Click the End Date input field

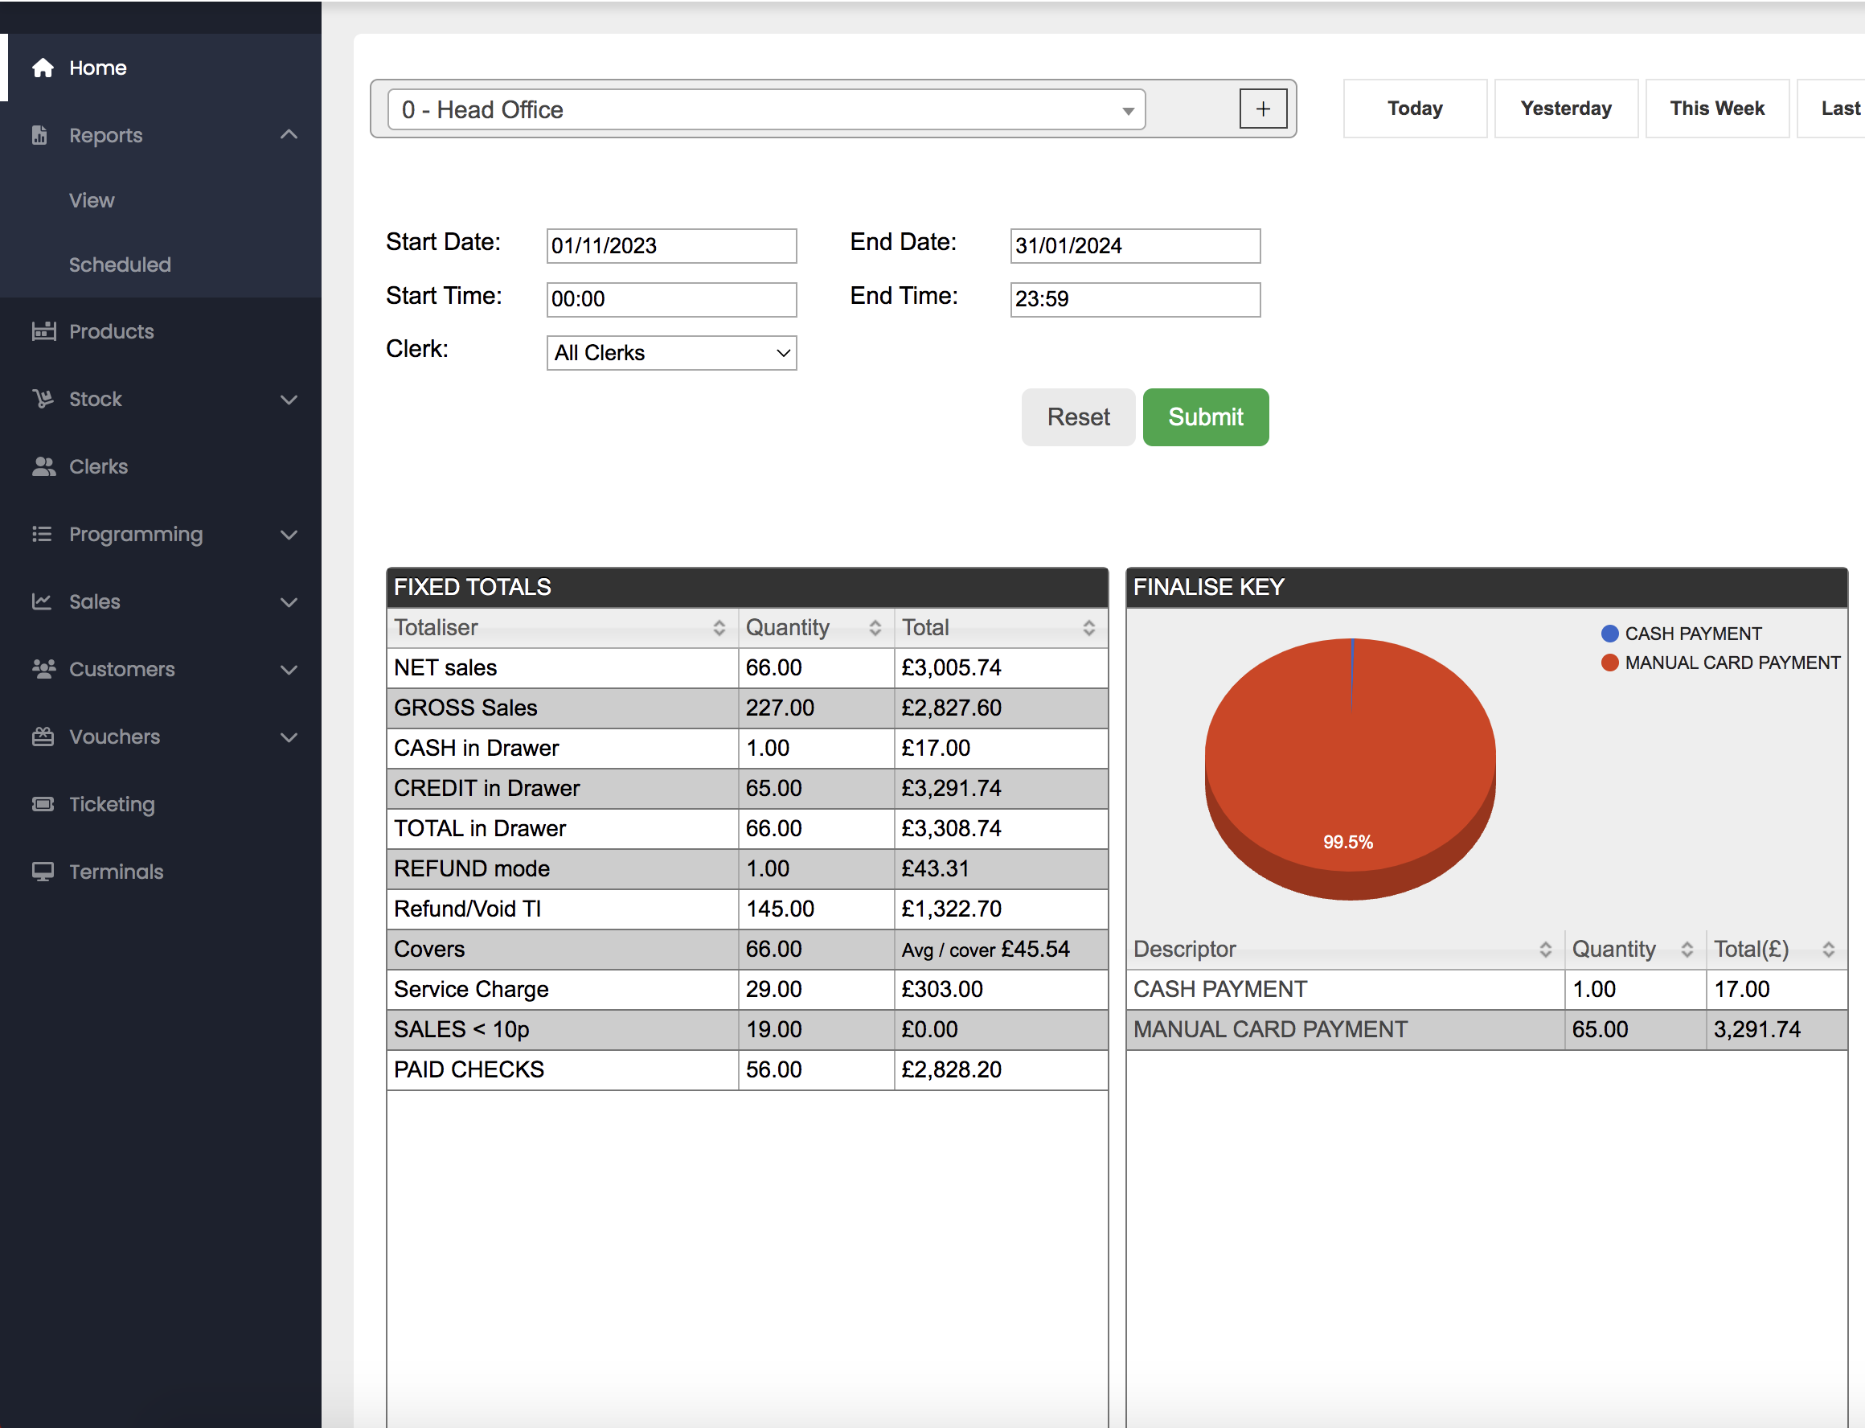(x=1134, y=246)
